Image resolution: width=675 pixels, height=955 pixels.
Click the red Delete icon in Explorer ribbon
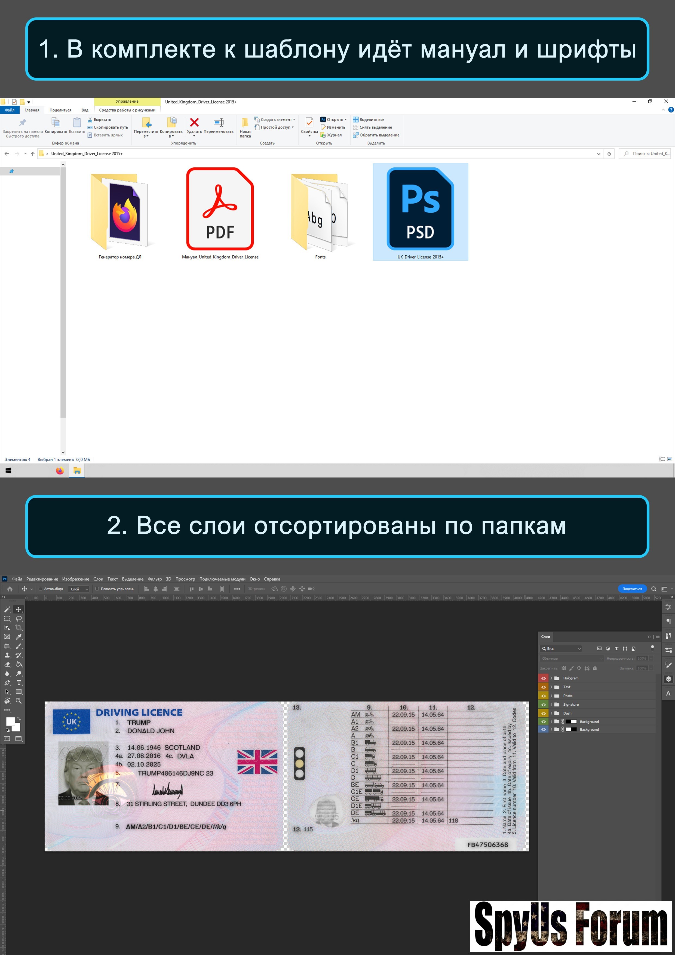click(194, 122)
